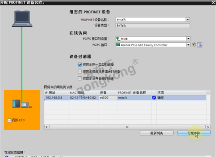Open PROFINET设备名称 dropdown arrow
Image resolution: width=216 pixels, height=157 pixels.
(x=188, y=19)
